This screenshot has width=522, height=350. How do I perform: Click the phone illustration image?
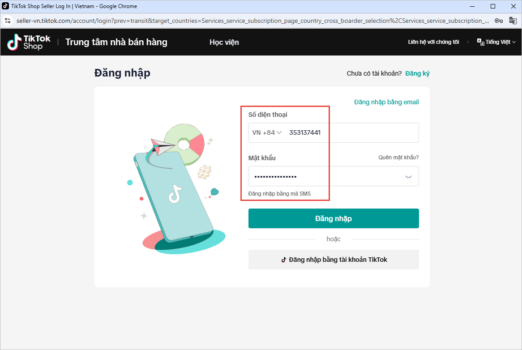pos(177,188)
